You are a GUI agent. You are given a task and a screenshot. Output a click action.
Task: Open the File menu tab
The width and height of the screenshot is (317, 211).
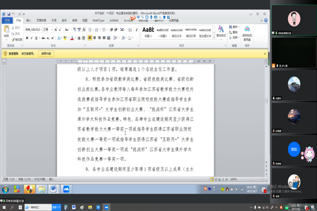point(7,21)
